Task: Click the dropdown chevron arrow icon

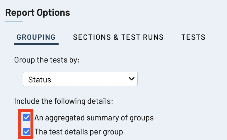Action: (132, 79)
